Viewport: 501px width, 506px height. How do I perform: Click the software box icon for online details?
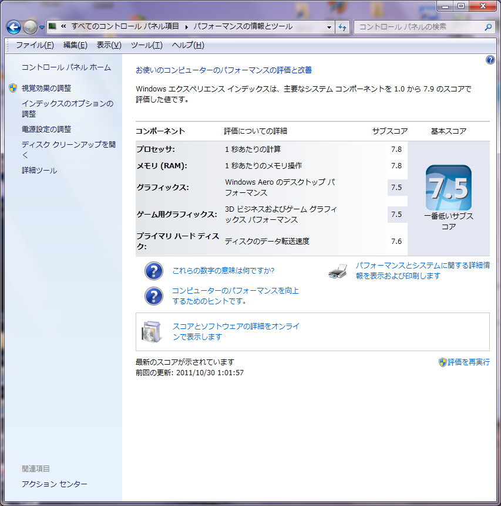pyautogui.click(x=150, y=332)
